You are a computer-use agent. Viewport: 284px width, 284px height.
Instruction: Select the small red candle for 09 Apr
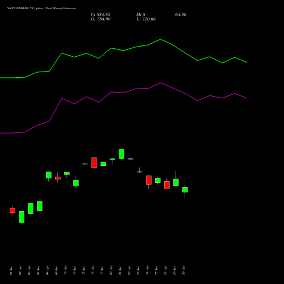coord(58,178)
